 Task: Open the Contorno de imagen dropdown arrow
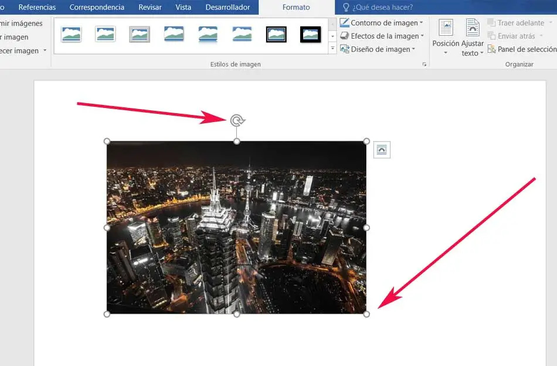(x=422, y=23)
